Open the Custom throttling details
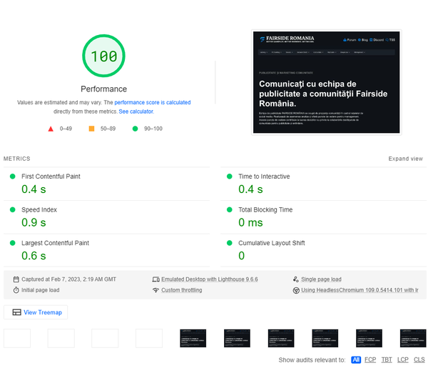The height and width of the screenshot is (368, 428). tap(181, 290)
